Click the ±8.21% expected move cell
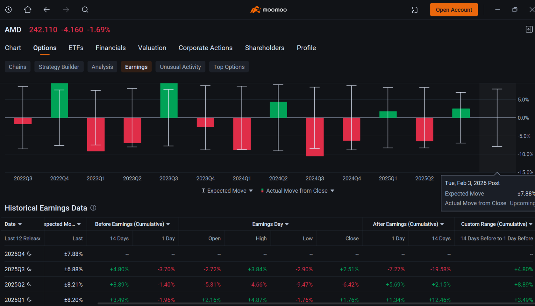 tap(73, 285)
